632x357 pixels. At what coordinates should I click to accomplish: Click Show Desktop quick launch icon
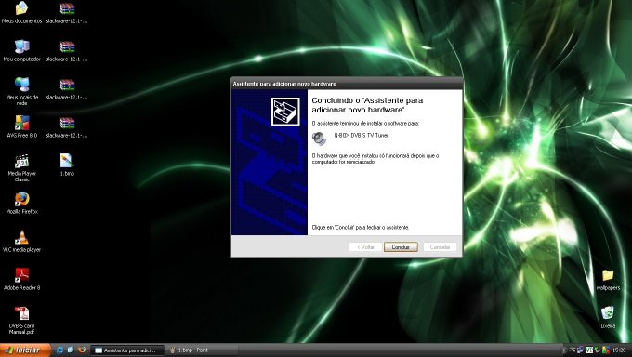(x=71, y=350)
